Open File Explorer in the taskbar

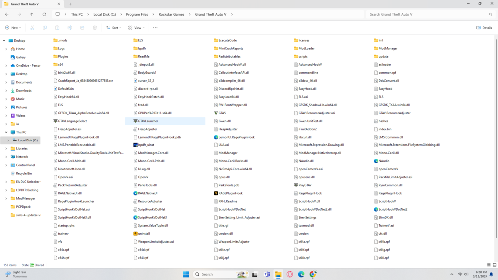pyautogui.click(x=278, y=274)
